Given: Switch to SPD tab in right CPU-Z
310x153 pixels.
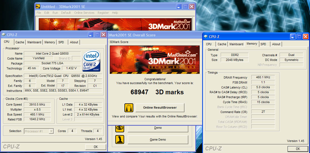Looking at the screenshot, I should point(263,44).
